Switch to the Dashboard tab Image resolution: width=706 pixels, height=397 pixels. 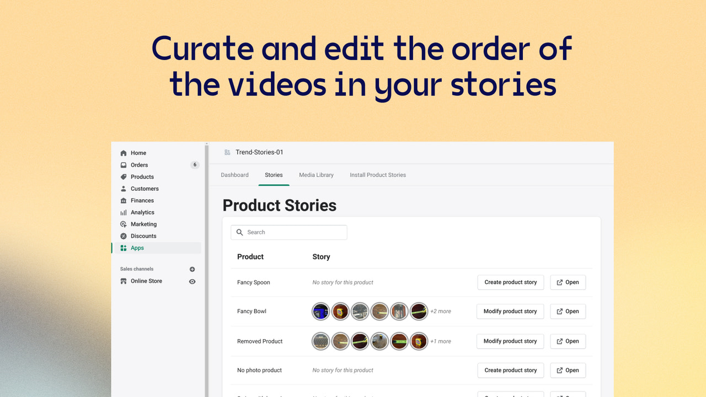click(x=234, y=175)
